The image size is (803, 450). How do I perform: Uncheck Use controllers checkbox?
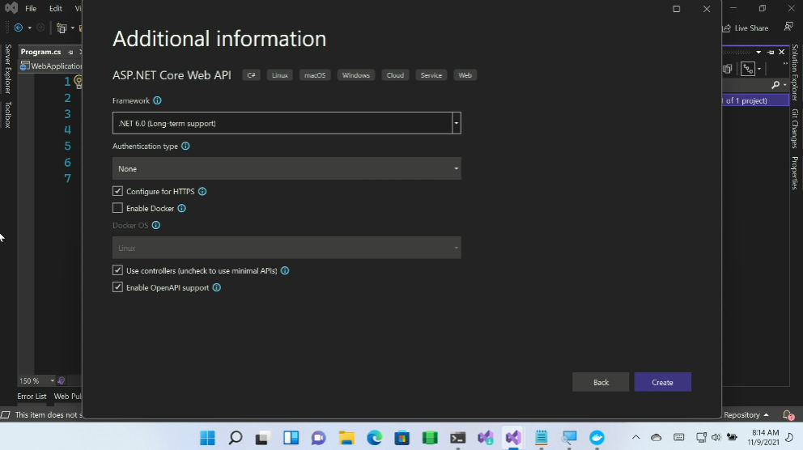118,271
